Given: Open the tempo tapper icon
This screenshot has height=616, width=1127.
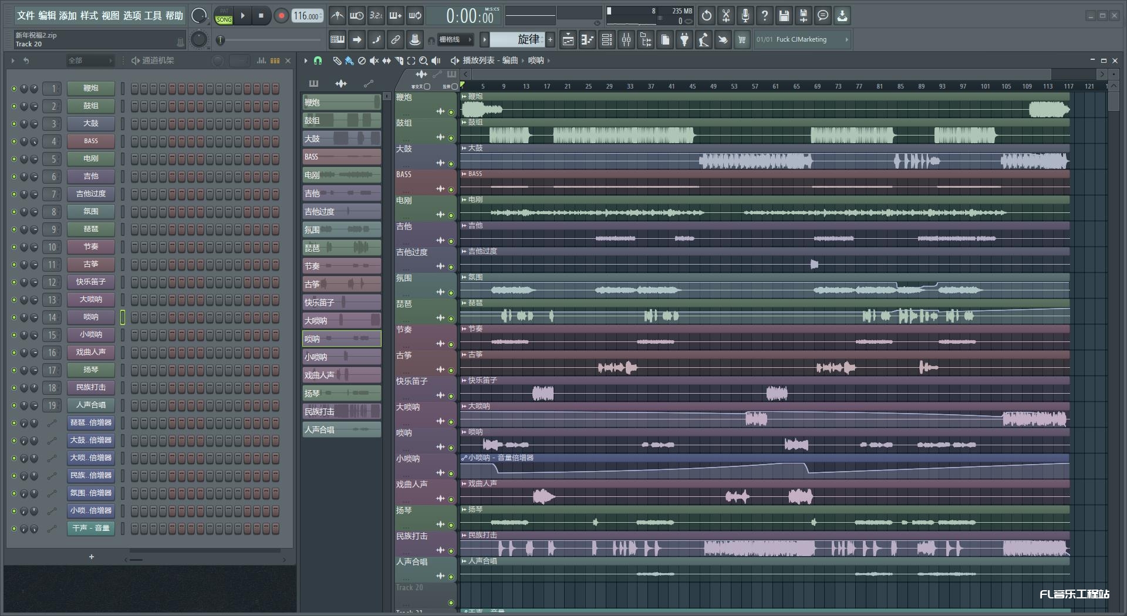Looking at the screenshot, I should point(704,40).
